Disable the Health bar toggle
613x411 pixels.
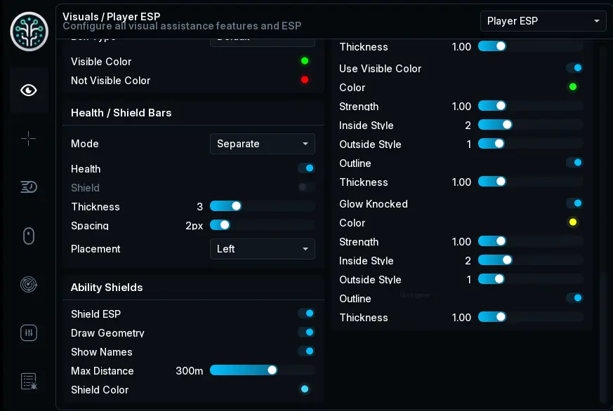(x=306, y=168)
